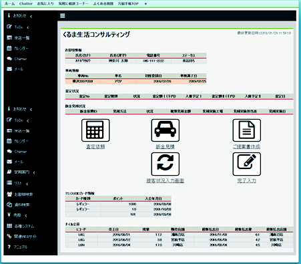Follow the ご提案書作成 text link
The width and height of the screenshot is (301, 264).
coord(246,146)
